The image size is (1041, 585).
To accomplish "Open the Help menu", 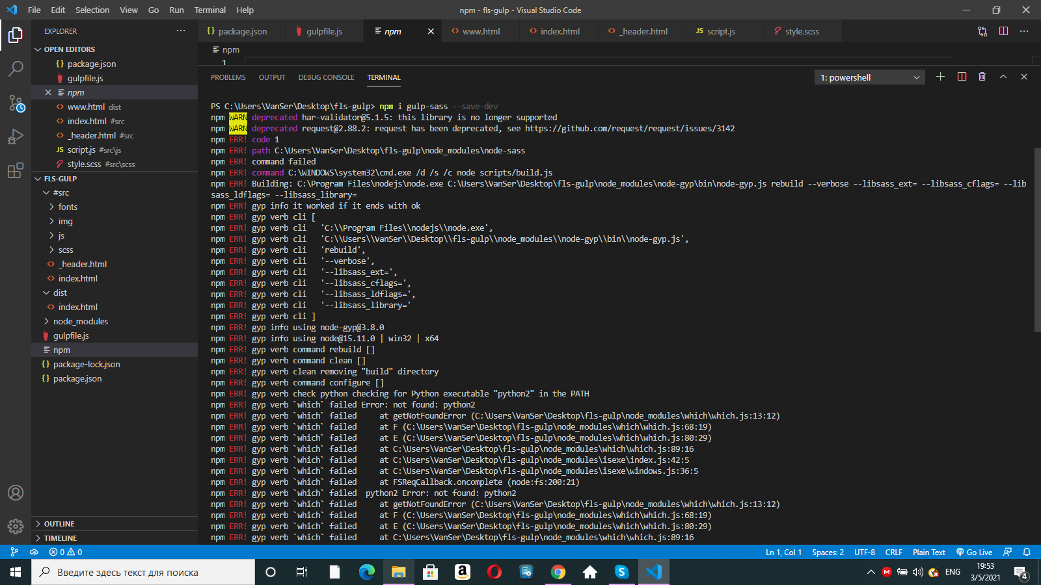I will [245, 10].
